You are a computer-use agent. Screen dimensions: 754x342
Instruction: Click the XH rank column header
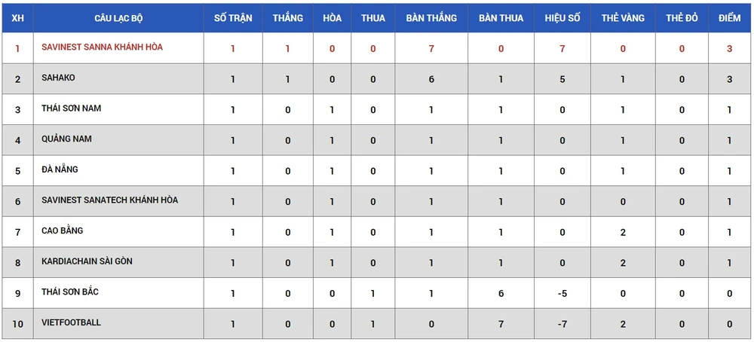[17, 17]
